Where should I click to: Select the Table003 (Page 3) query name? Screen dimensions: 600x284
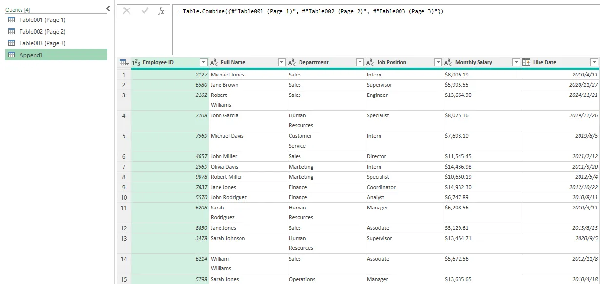(42, 43)
